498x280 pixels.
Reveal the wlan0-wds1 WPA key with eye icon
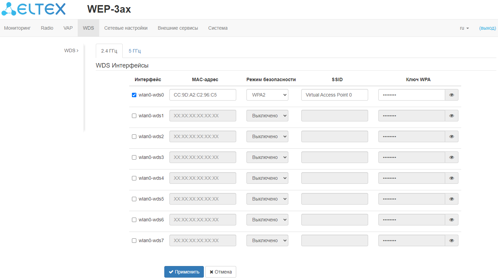[451, 116]
